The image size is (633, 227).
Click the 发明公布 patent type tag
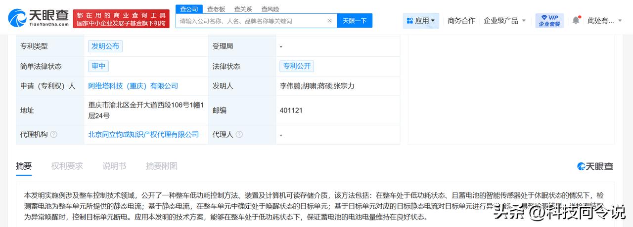click(105, 46)
